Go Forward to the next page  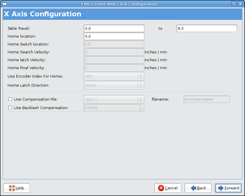click(x=228, y=188)
